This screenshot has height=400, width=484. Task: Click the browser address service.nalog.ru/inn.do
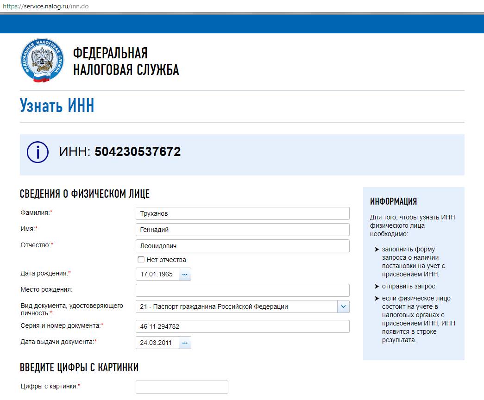click(46, 6)
